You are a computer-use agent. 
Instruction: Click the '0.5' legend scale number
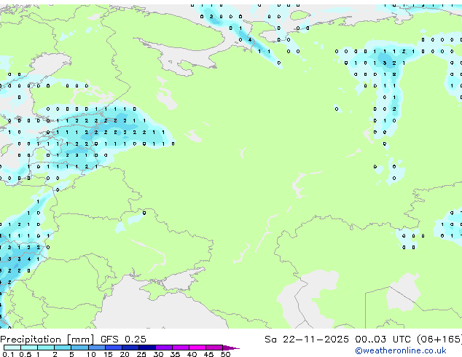tap(25, 354)
